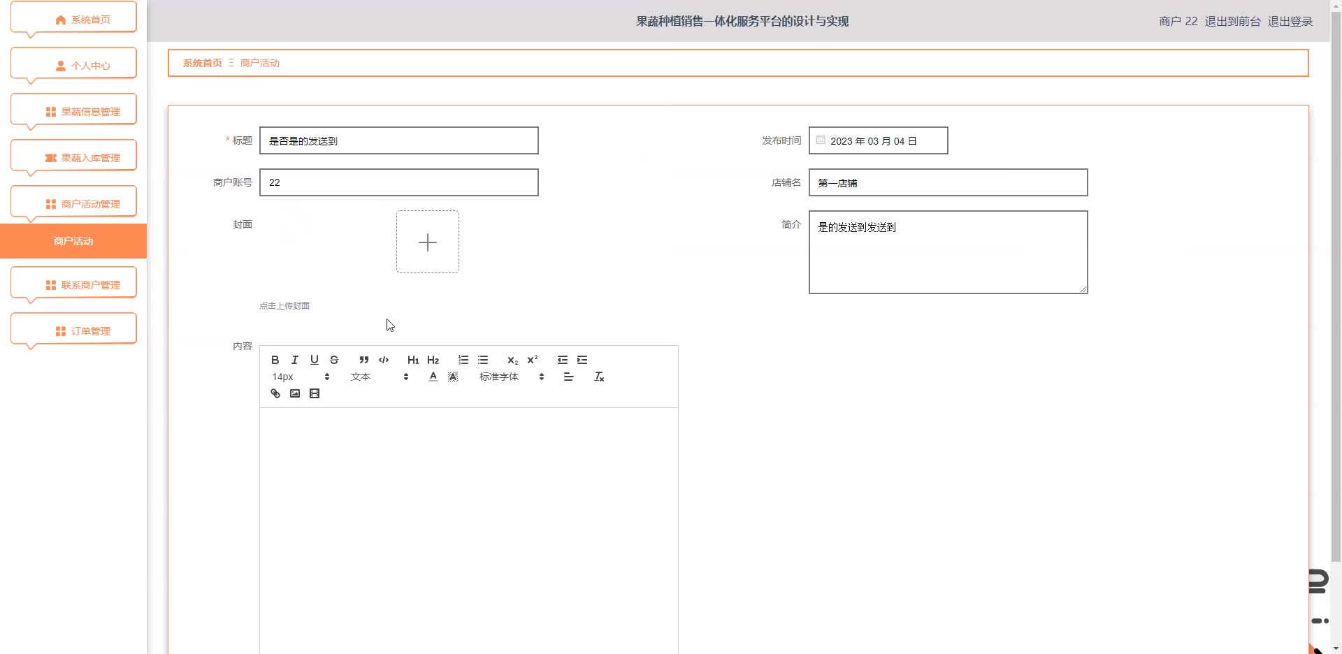The width and height of the screenshot is (1342, 654).
Task: Click the plus to upload a cover image
Action: click(428, 242)
